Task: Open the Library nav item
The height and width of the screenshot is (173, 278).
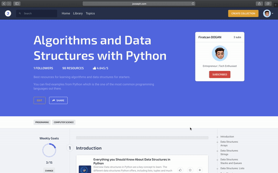Action: (78, 13)
